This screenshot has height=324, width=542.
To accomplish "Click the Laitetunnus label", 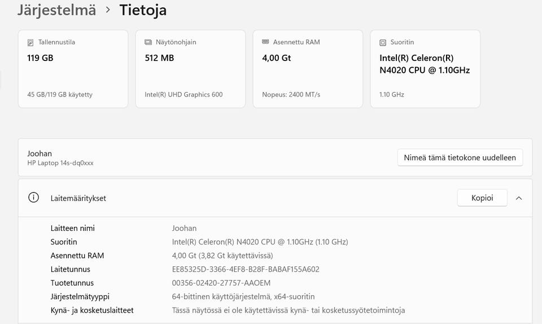I will 70,269.
